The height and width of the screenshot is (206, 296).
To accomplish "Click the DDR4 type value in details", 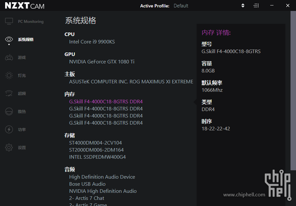I will [x=208, y=109].
